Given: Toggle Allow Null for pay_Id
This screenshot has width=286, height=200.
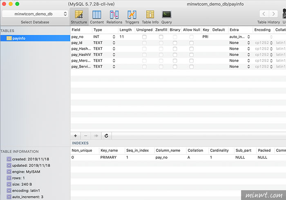Looking at the screenshot, I should point(191,43).
